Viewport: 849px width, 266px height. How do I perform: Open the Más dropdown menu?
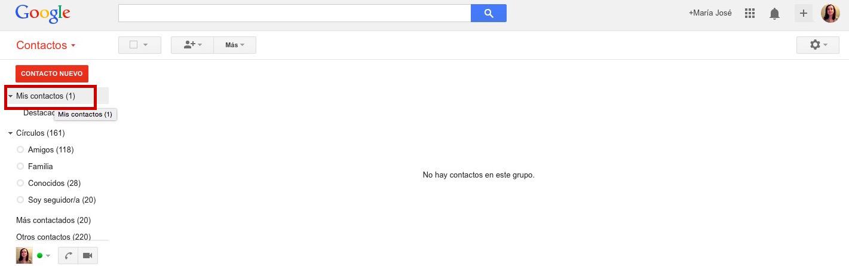235,45
